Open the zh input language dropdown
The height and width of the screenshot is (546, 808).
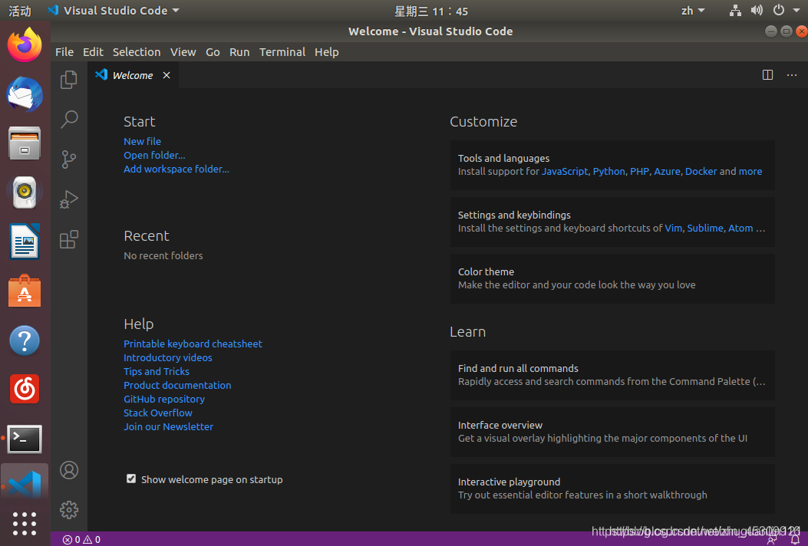[x=693, y=11]
